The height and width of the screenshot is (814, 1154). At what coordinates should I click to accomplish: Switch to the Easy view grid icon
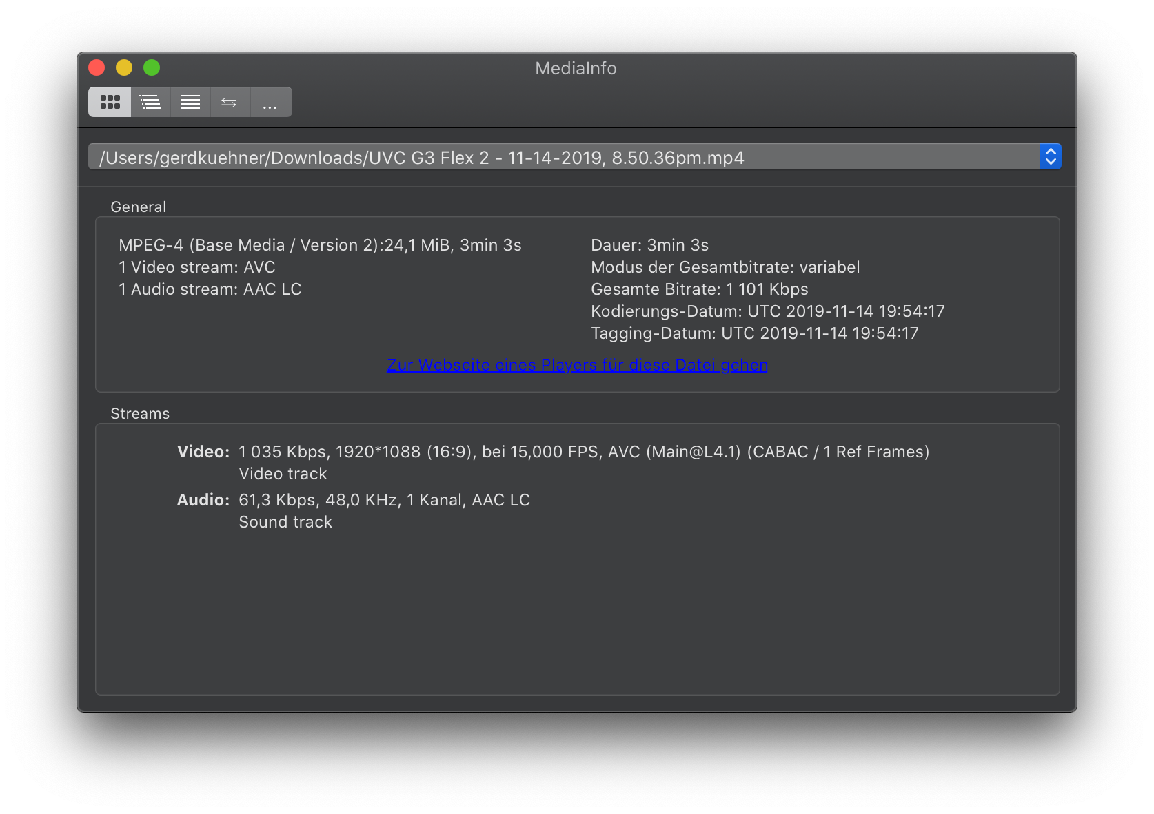coord(110,102)
